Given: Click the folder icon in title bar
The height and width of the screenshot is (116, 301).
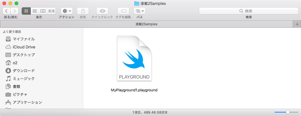Looking at the screenshot, I should pos(137,3).
